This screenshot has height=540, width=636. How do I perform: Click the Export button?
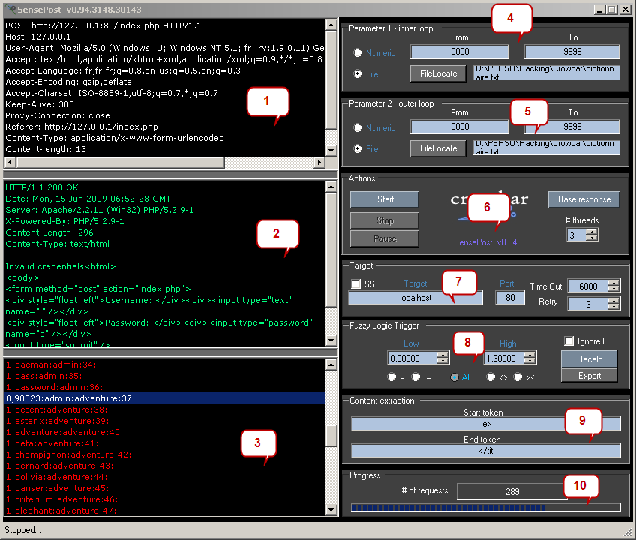tap(589, 376)
